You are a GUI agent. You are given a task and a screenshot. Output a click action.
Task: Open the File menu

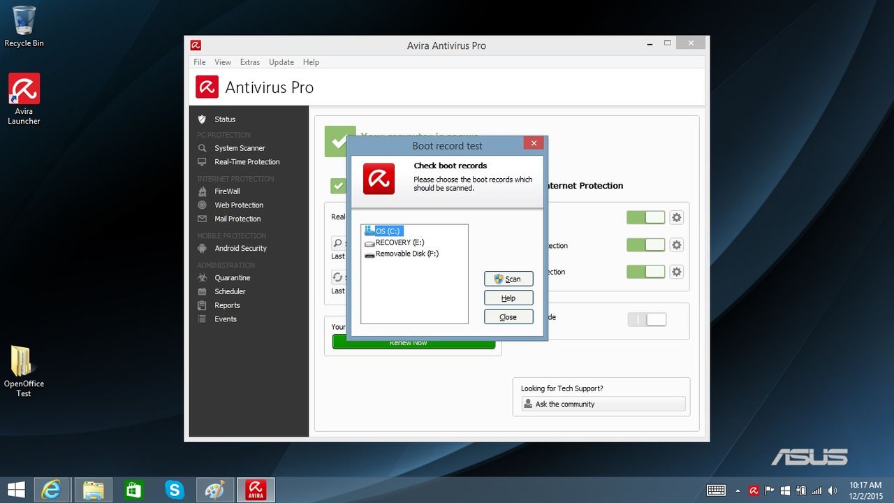coord(200,62)
